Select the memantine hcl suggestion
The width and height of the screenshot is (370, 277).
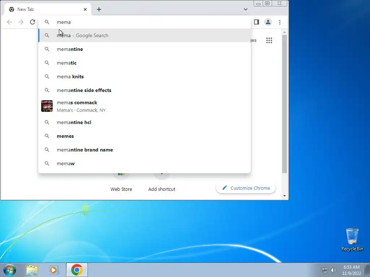click(x=145, y=123)
